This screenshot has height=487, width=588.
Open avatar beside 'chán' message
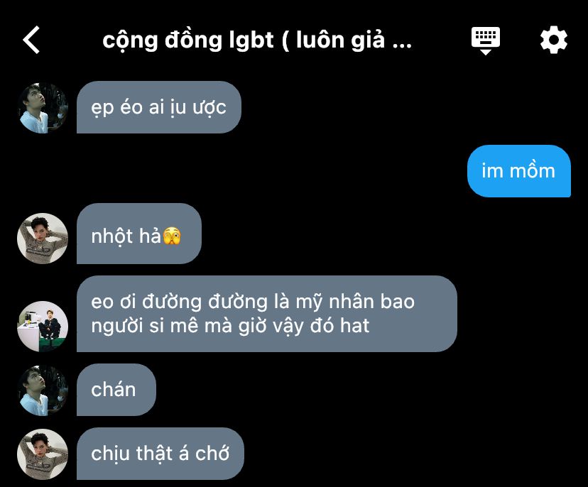(43, 390)
